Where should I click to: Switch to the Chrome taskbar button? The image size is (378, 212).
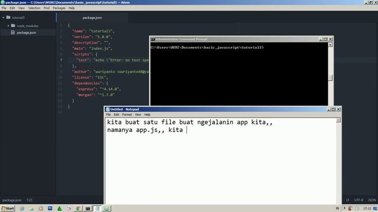point(78,208)
